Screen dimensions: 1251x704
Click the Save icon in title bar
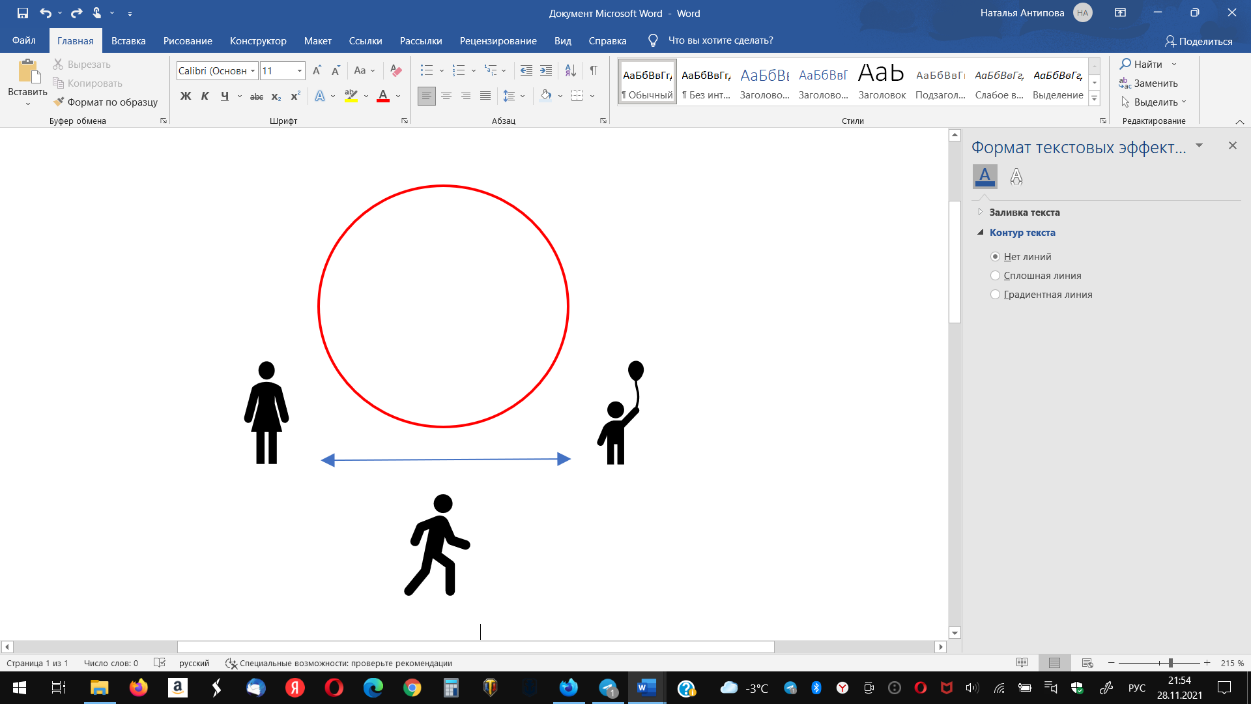[23, 13]
